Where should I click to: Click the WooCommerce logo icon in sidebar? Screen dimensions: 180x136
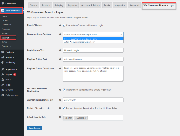[x=3, y=11]
